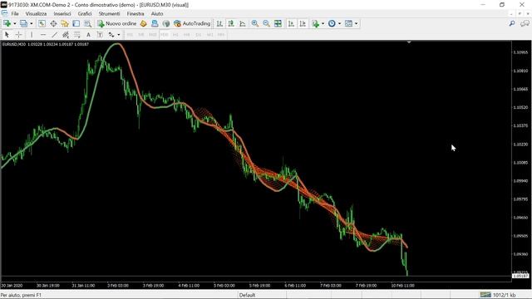Open the Profiles toolbar icon
532x299 pixels.
23,23
